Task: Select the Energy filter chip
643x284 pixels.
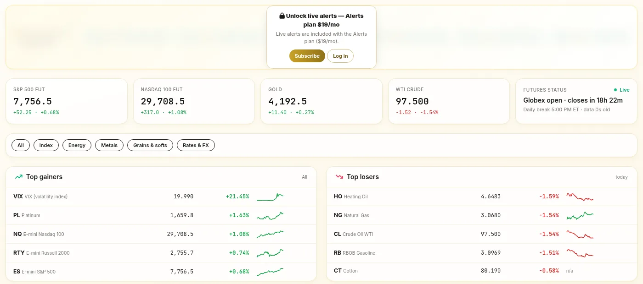Action: (x=77, y=145)
